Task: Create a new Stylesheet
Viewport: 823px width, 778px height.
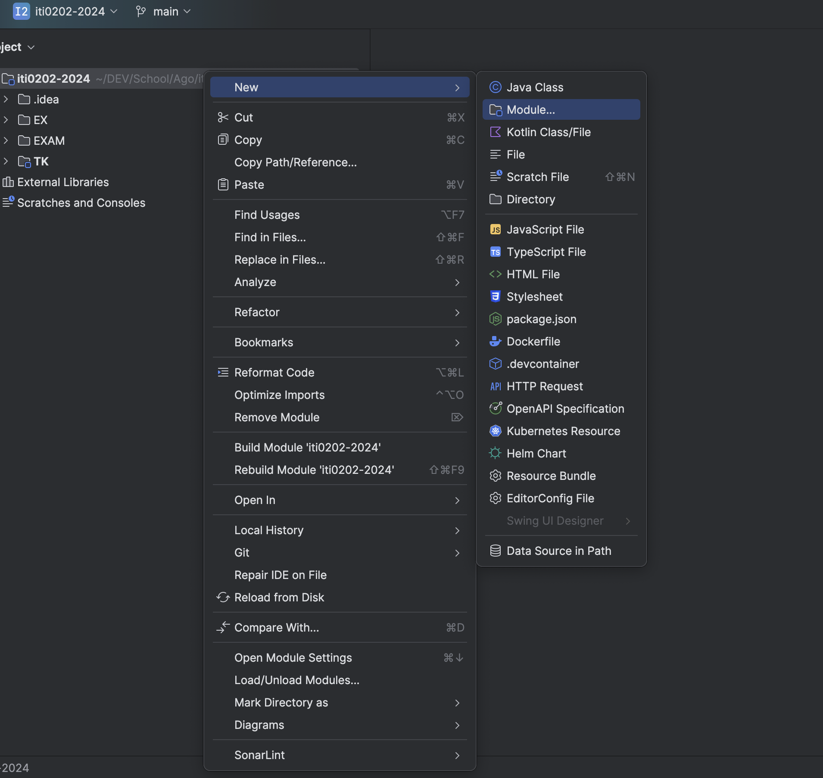Action: click(535, 296)
